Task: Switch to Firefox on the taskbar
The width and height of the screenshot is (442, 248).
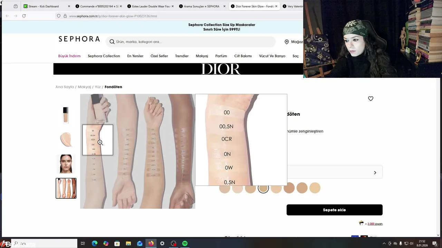Action: tap(151, 244)
